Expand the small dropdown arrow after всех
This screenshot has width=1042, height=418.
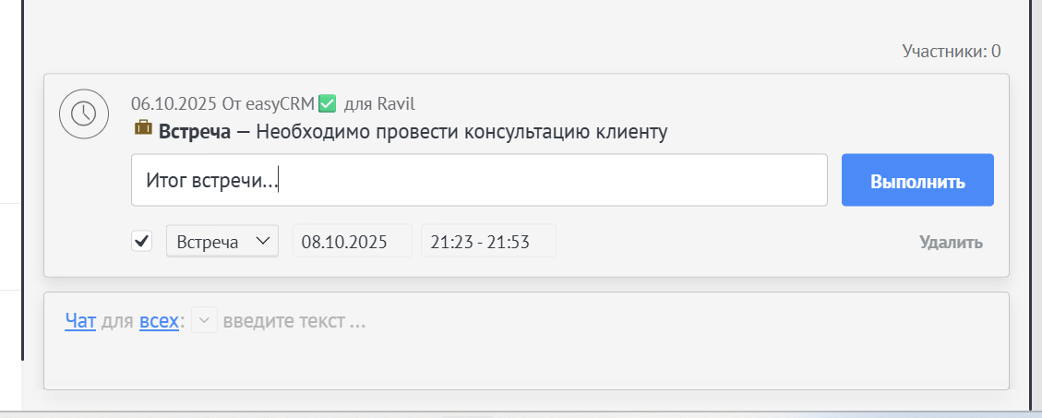click(x=204, y=322)
